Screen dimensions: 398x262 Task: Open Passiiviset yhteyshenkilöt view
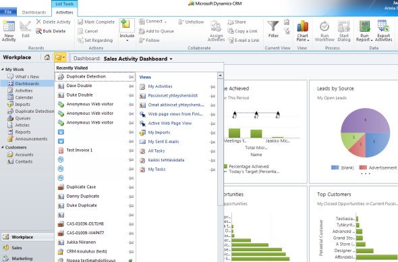coord(173,96)
